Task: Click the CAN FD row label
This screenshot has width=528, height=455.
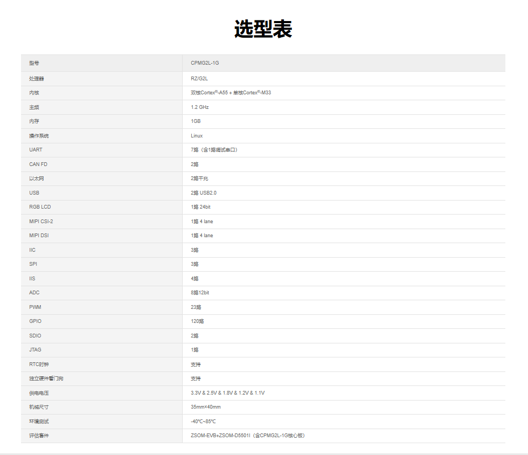Action: pyautogui.click(x=38, y=164)
